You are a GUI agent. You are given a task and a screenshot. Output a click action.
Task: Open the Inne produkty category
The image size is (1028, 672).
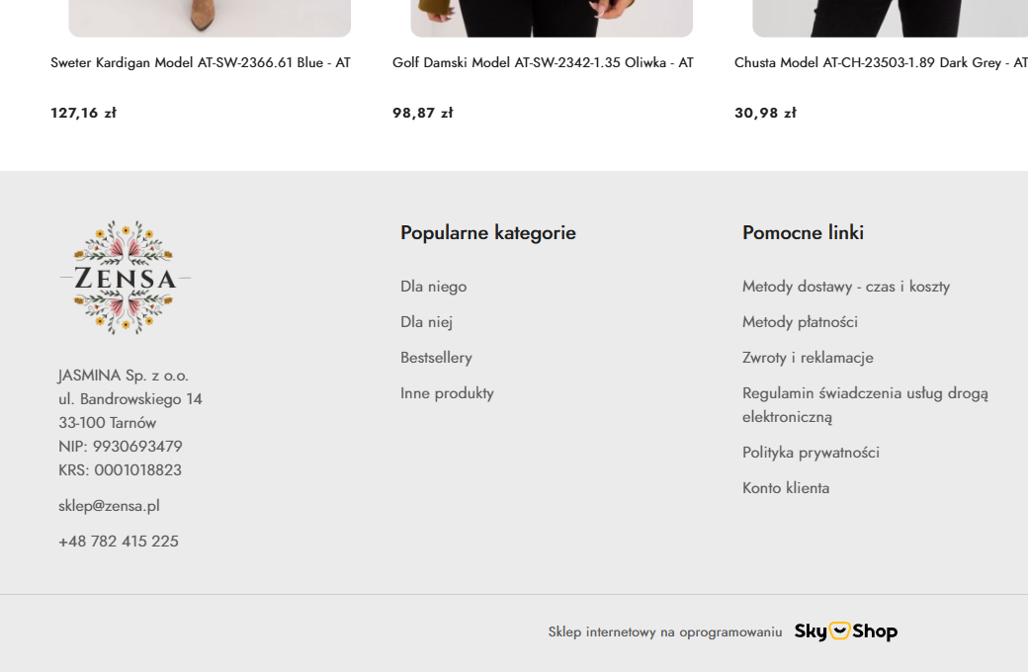447,393
